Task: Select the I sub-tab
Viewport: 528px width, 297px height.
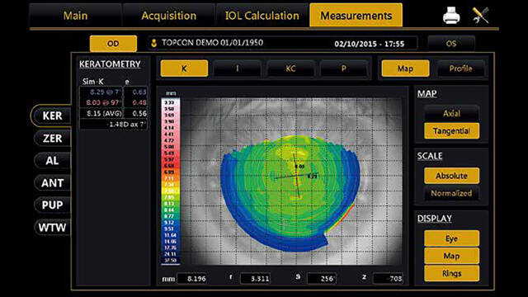Action: tap(238, 68)
